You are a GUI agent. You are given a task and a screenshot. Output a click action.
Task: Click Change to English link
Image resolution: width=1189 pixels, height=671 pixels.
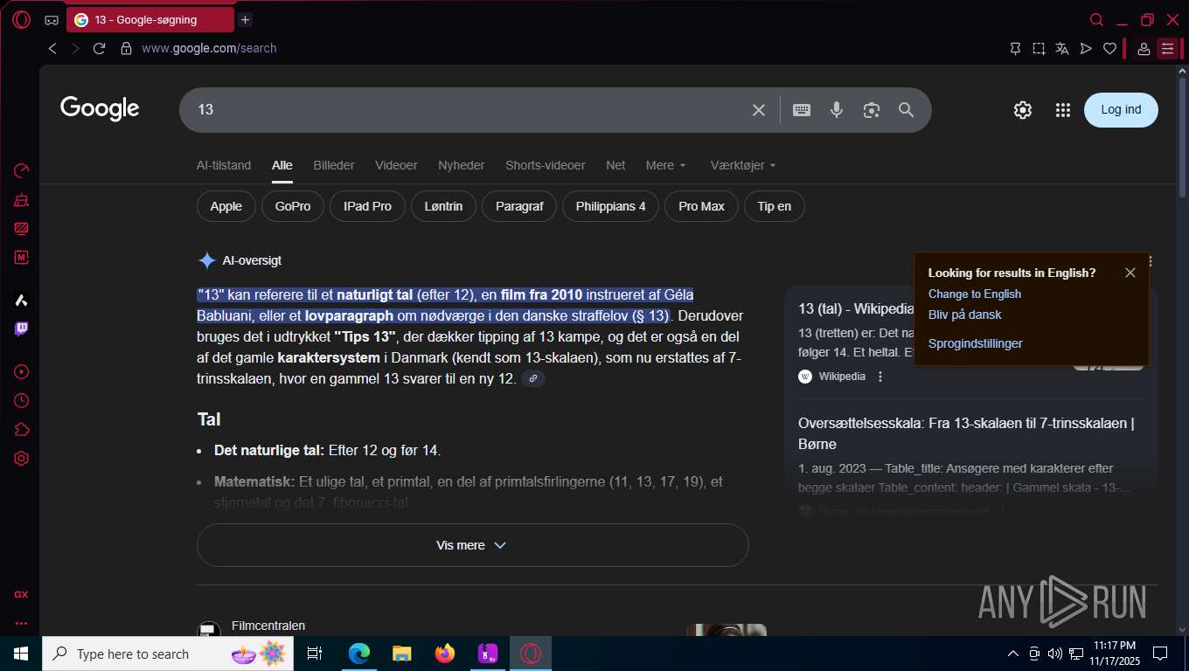(975, 294)
